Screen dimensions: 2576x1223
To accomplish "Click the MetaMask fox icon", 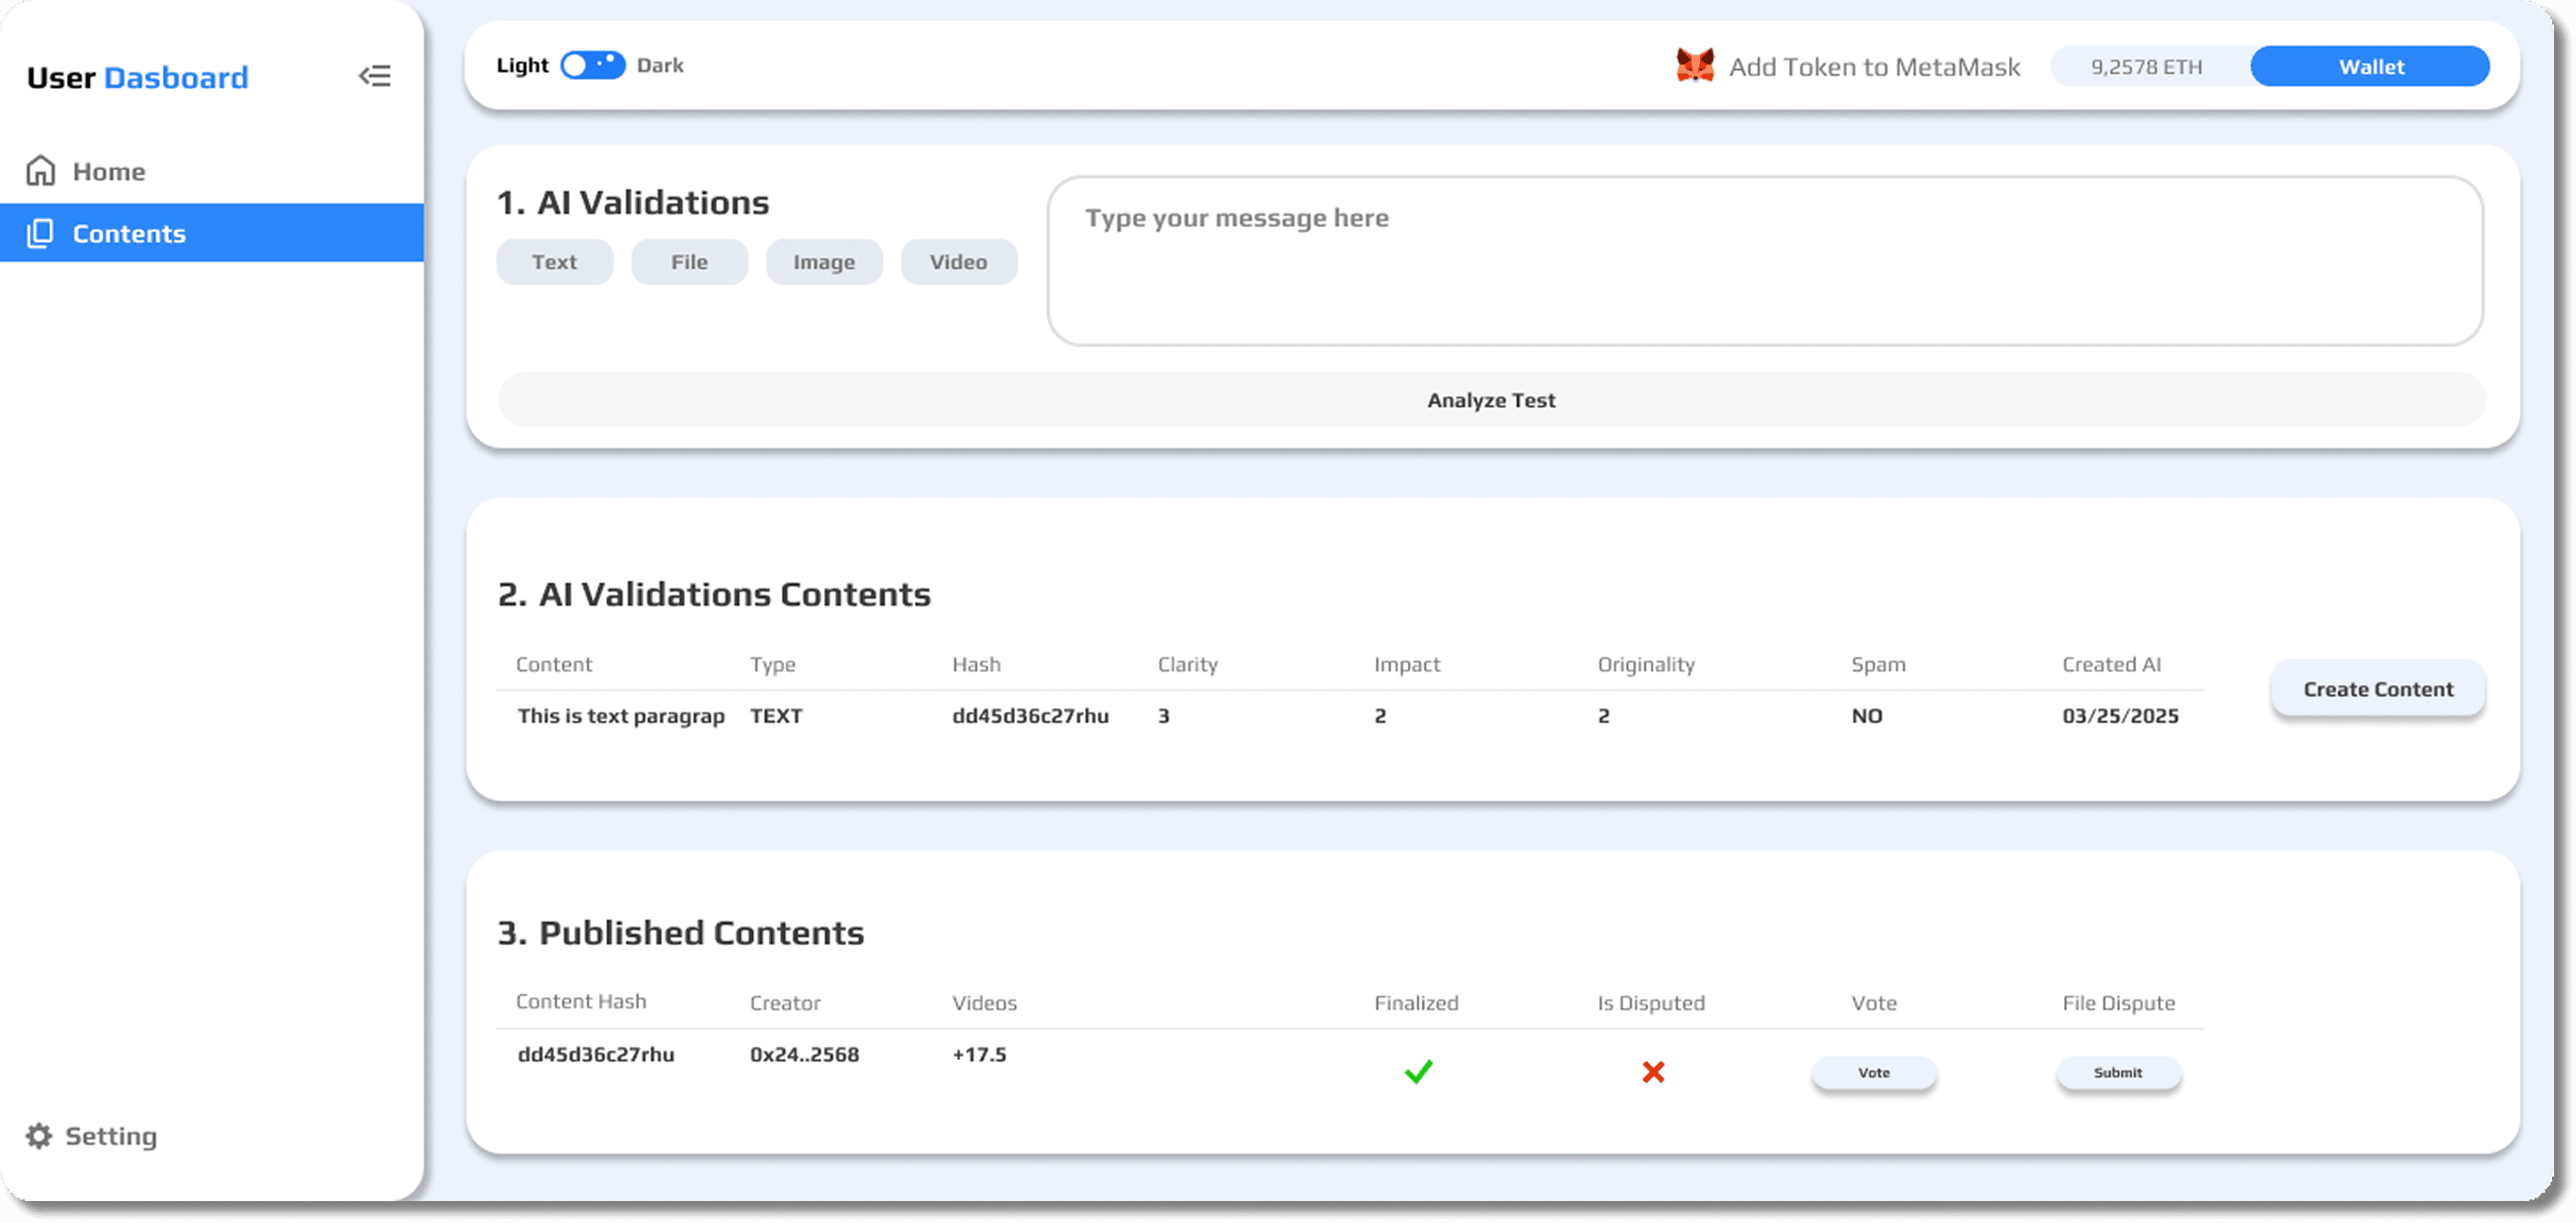I will 1695,66.
